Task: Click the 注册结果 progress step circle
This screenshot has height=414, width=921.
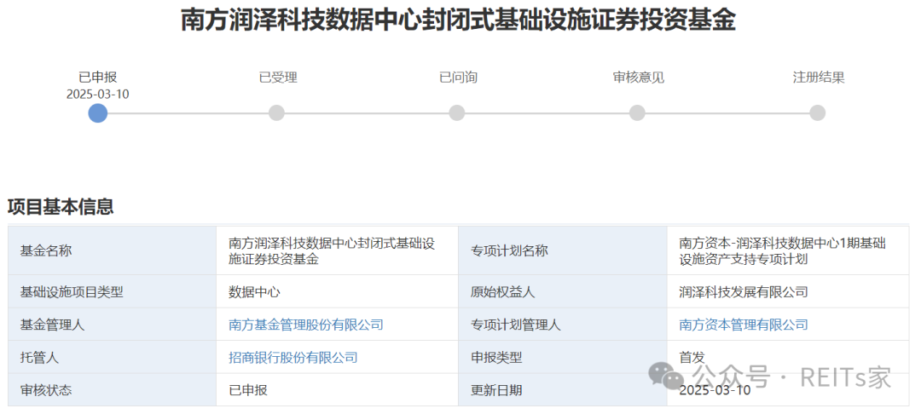Action: (818, 113)
